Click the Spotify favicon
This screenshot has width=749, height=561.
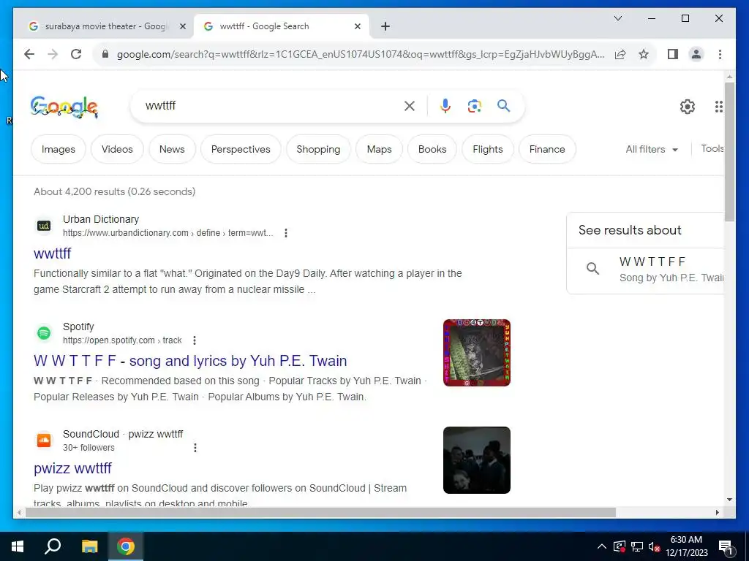pos(44,333)
